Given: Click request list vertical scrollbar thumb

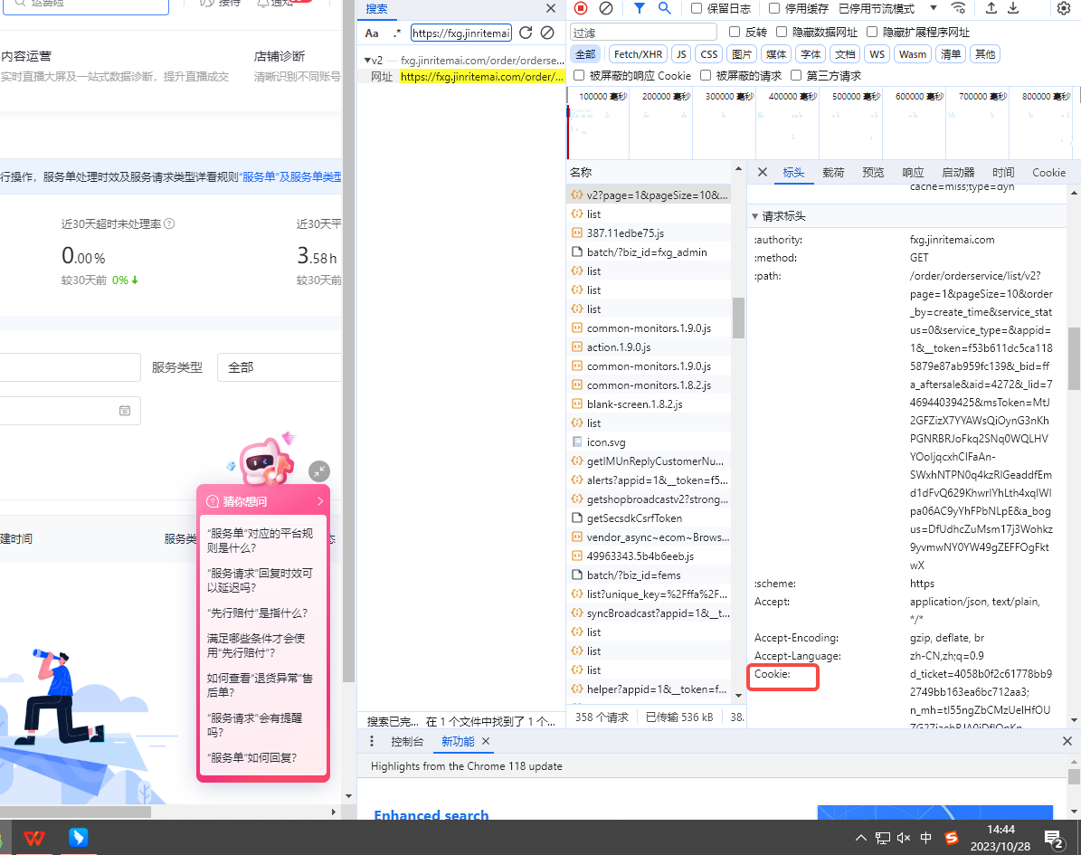Looking at the screenshot, I should [738, 318].
